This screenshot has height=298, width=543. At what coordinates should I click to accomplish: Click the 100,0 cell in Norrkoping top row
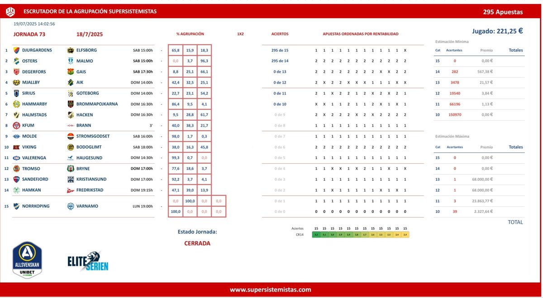coord(190,201)
